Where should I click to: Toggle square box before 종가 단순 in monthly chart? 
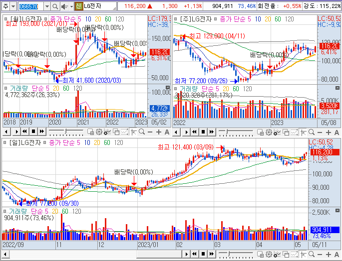pos(46,19)
